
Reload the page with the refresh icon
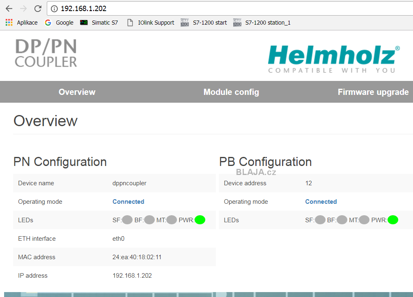tap(38, 9)
